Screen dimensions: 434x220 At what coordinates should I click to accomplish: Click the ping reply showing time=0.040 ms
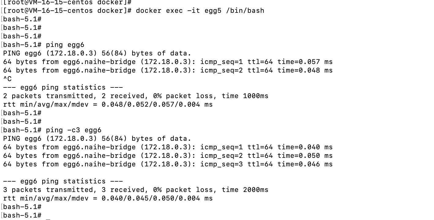tap(168, 147)
